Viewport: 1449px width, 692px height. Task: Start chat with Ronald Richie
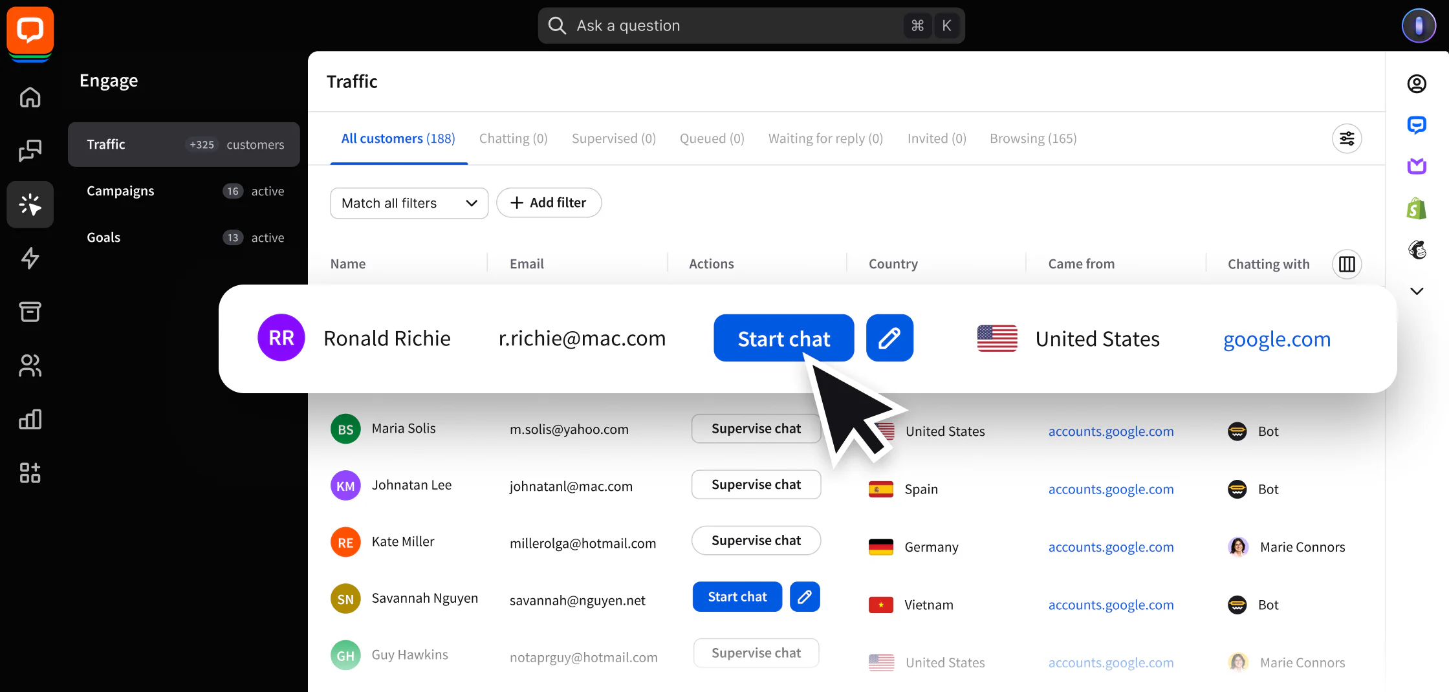point(783,338)
